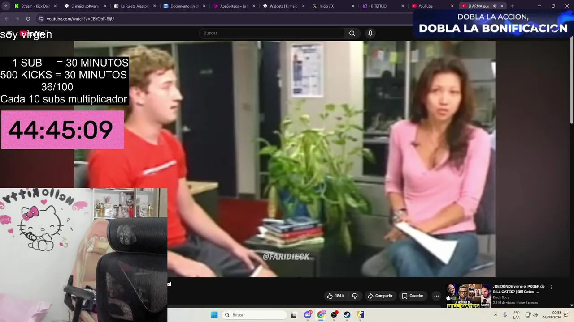Click the Bill Gates video thumbnail

point(468,296)
